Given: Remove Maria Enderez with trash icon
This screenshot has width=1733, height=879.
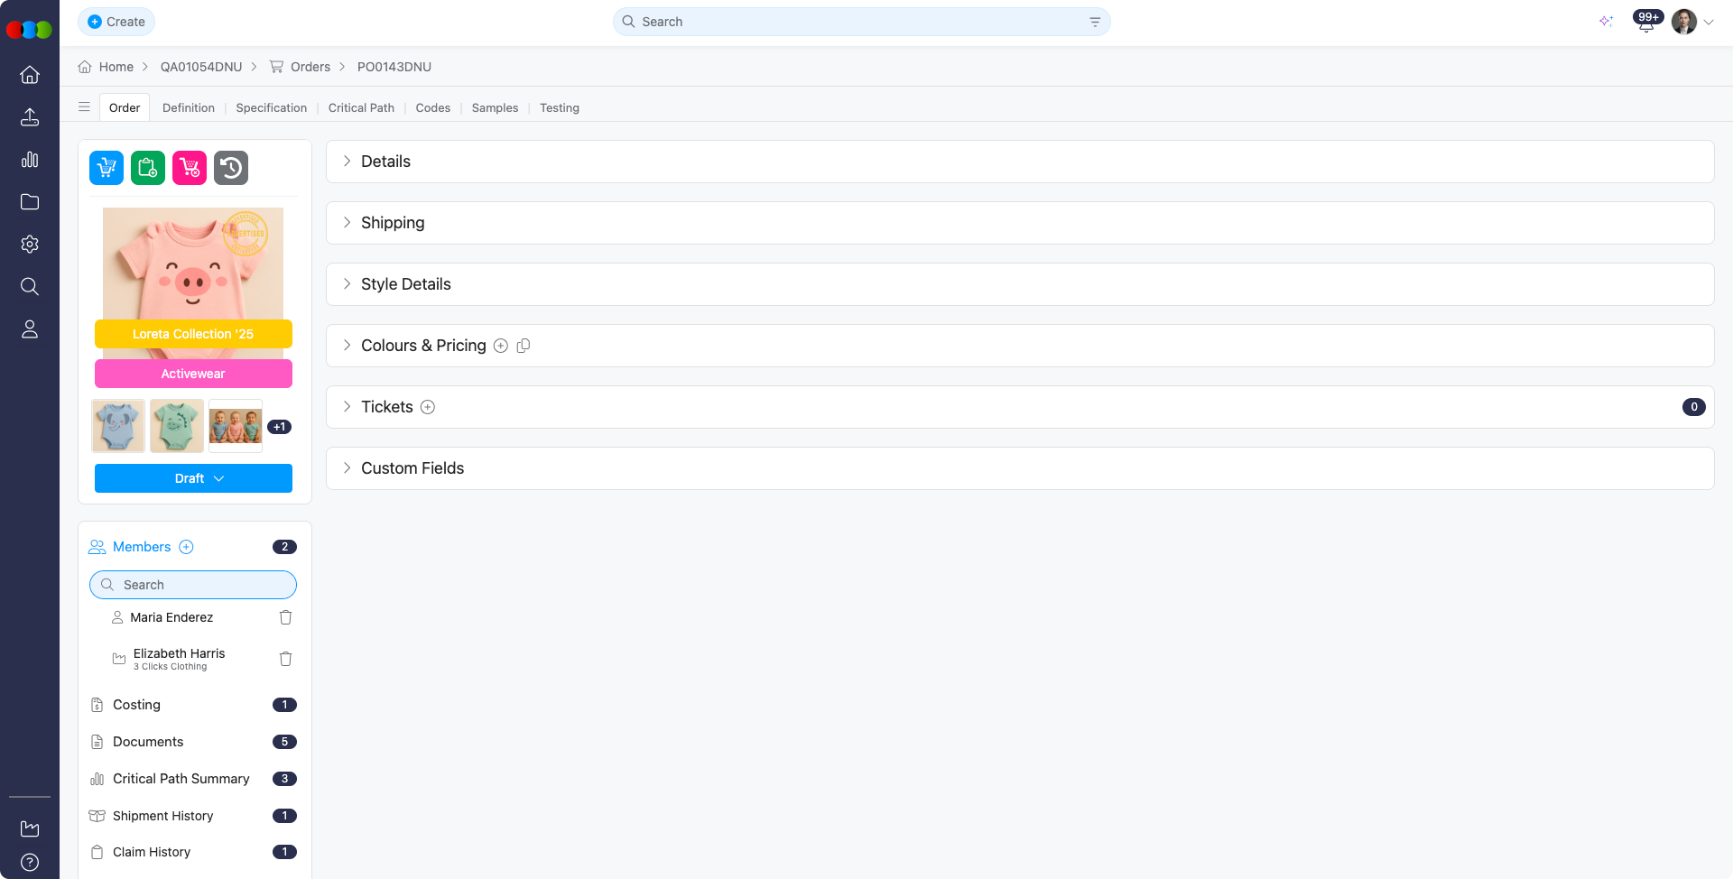Looking at the screenshot, I should click(x=285, y=617).
